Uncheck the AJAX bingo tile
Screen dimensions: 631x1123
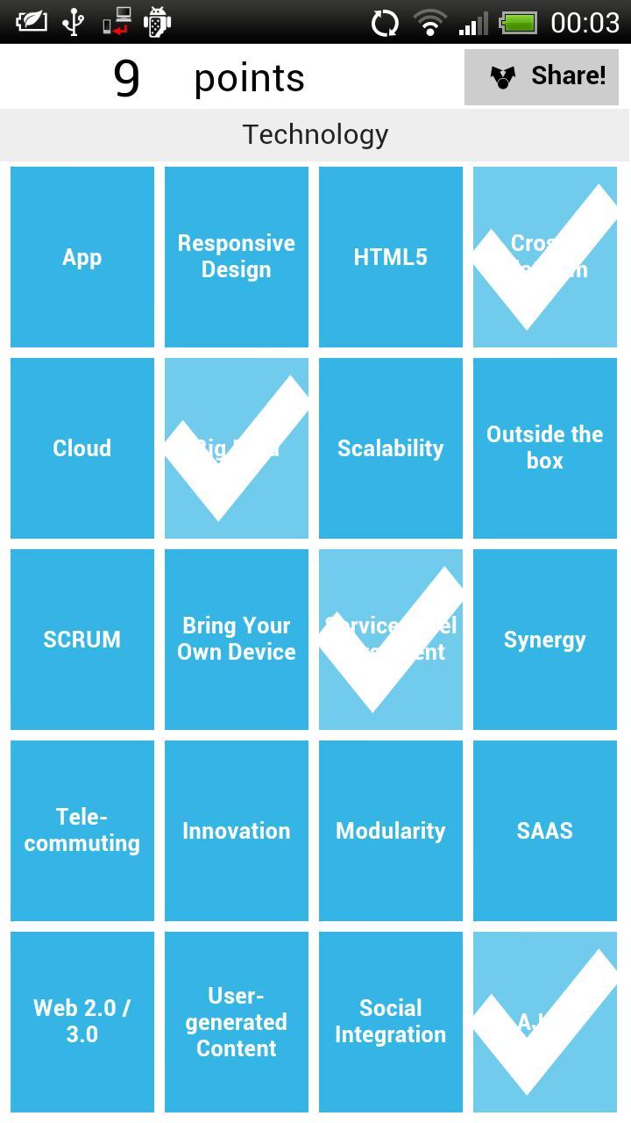pyautogui.click(x=544, y=1022)
